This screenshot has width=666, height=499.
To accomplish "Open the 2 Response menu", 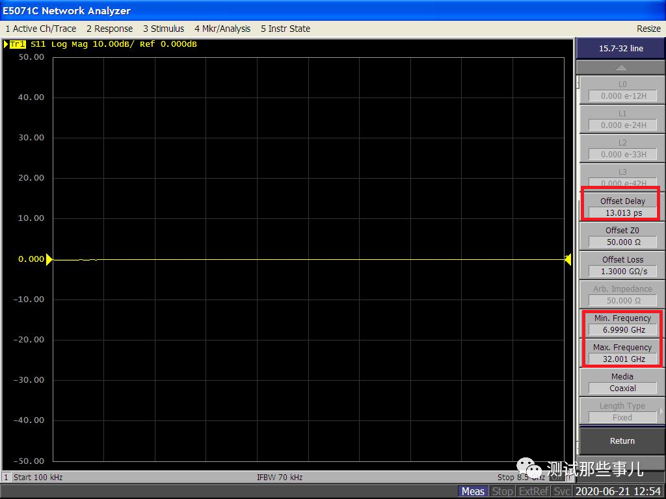I will [109, 29].
